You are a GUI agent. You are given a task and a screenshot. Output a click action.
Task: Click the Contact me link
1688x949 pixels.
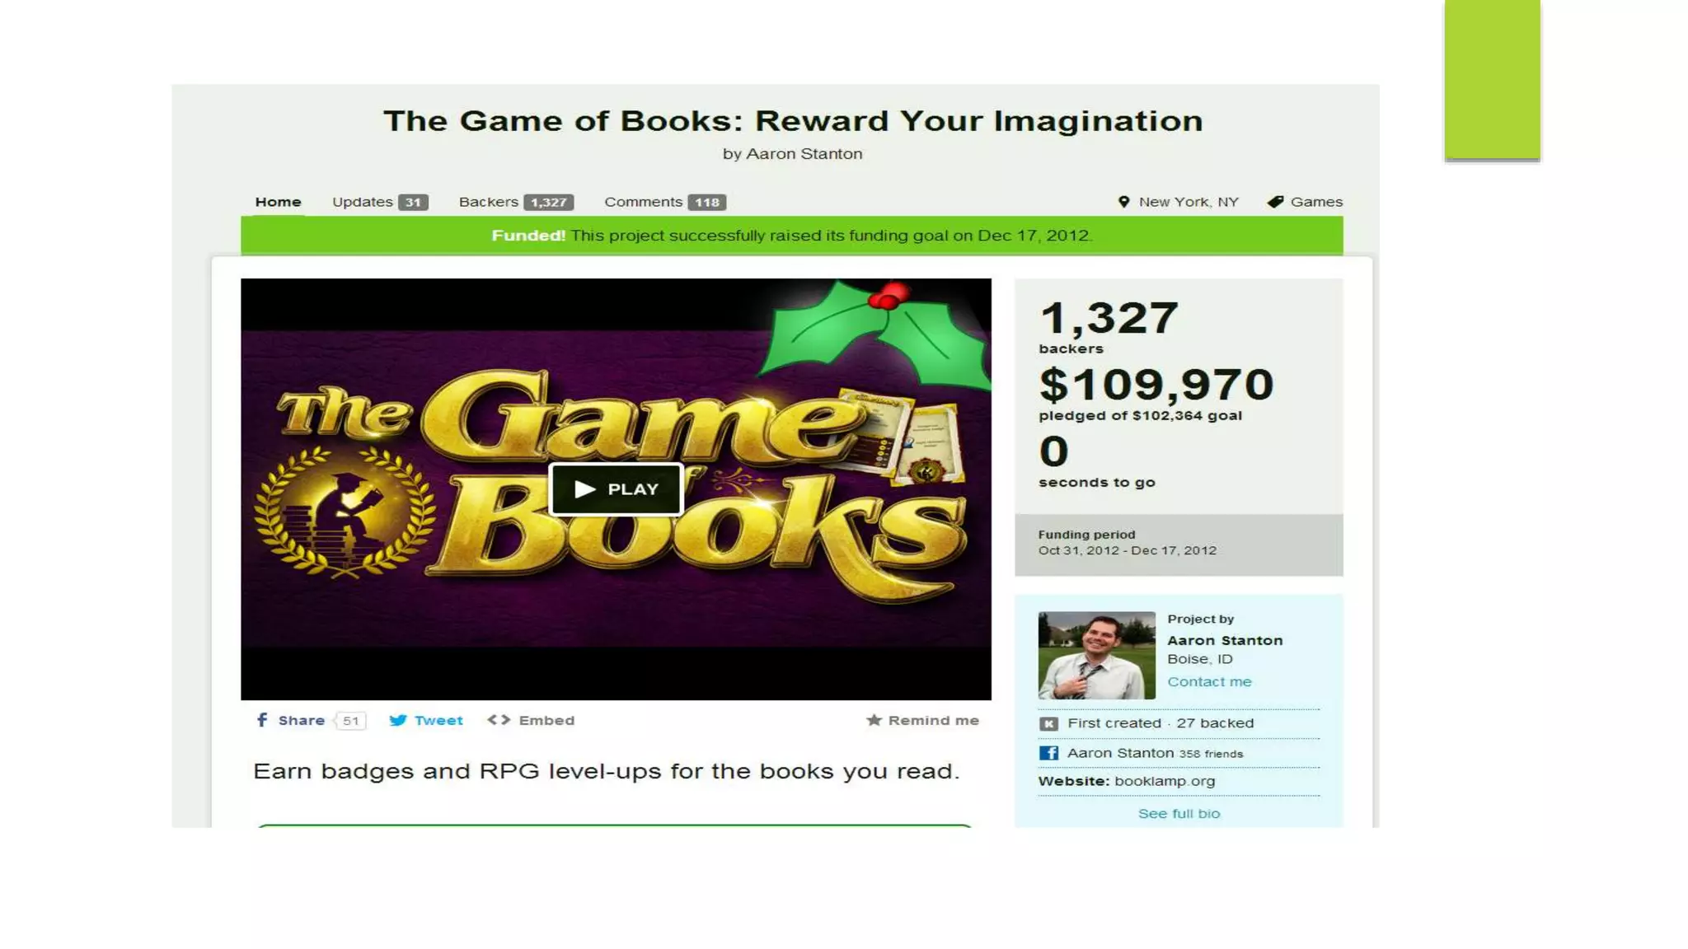1209,681
